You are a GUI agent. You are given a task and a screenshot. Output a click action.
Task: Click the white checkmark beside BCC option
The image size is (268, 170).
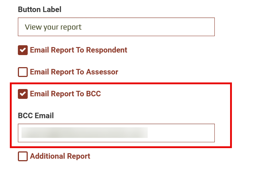coord(23,94)
